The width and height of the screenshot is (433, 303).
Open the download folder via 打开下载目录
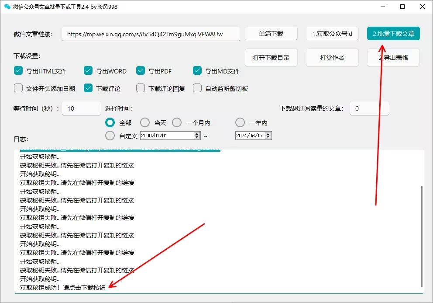coord(271,58)
